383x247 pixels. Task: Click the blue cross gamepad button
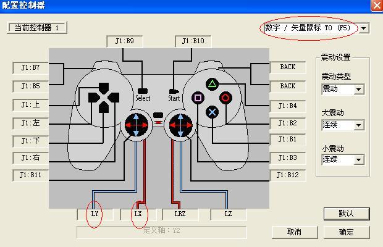tap(213, 112)
